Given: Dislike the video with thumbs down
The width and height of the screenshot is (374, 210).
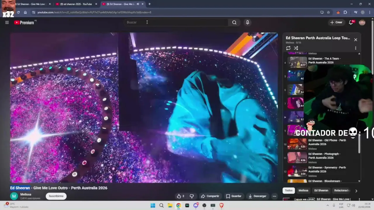Looking at the screenshot, I should pos(192,196).
